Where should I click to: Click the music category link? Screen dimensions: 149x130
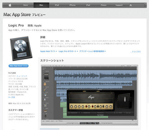click(22, 76)
